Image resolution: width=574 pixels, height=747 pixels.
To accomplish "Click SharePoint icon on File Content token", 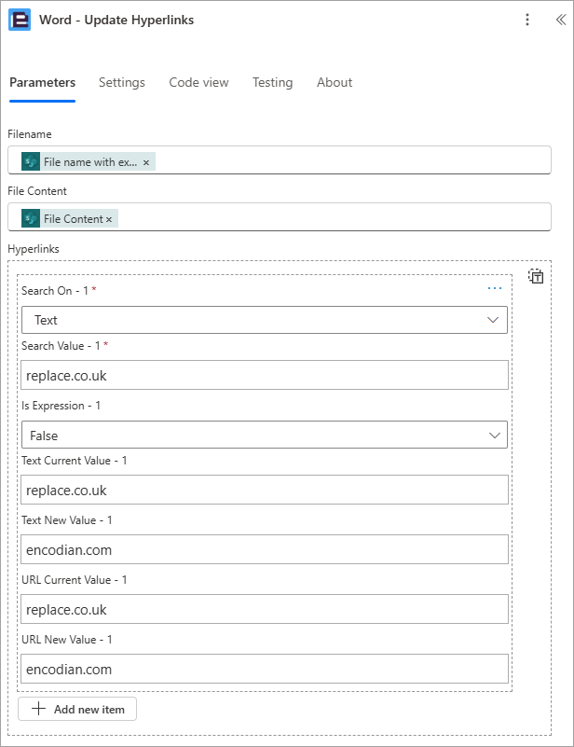I will pos(31,218).
